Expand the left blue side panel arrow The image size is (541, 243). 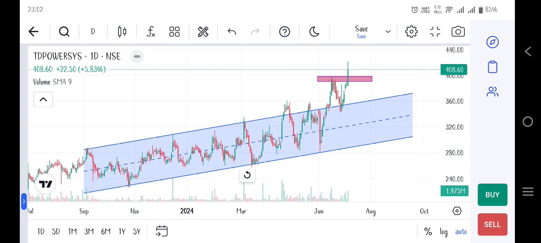point(24,201)
